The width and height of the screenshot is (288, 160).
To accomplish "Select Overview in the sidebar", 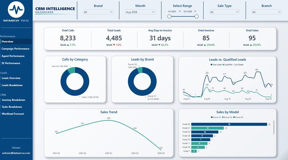I will (x=16, y=41).
